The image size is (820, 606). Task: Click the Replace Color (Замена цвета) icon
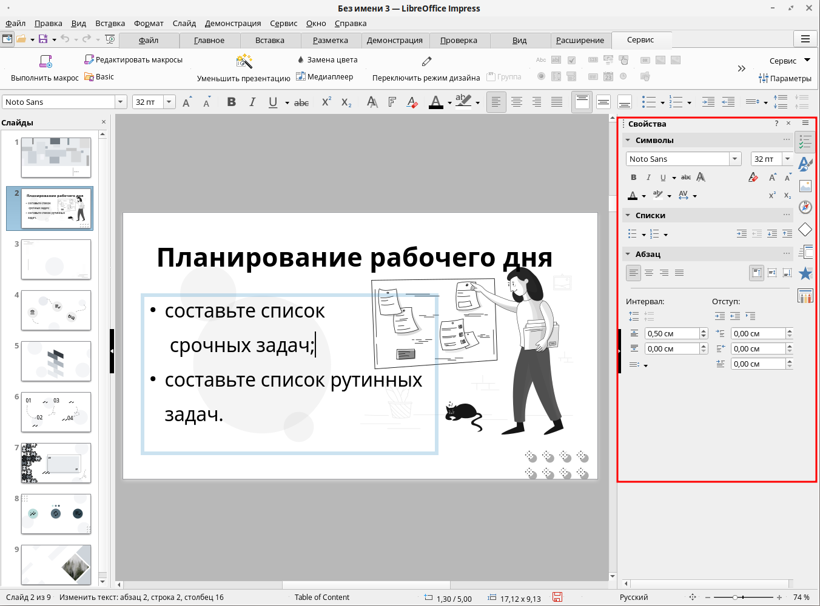pos(301,59)
